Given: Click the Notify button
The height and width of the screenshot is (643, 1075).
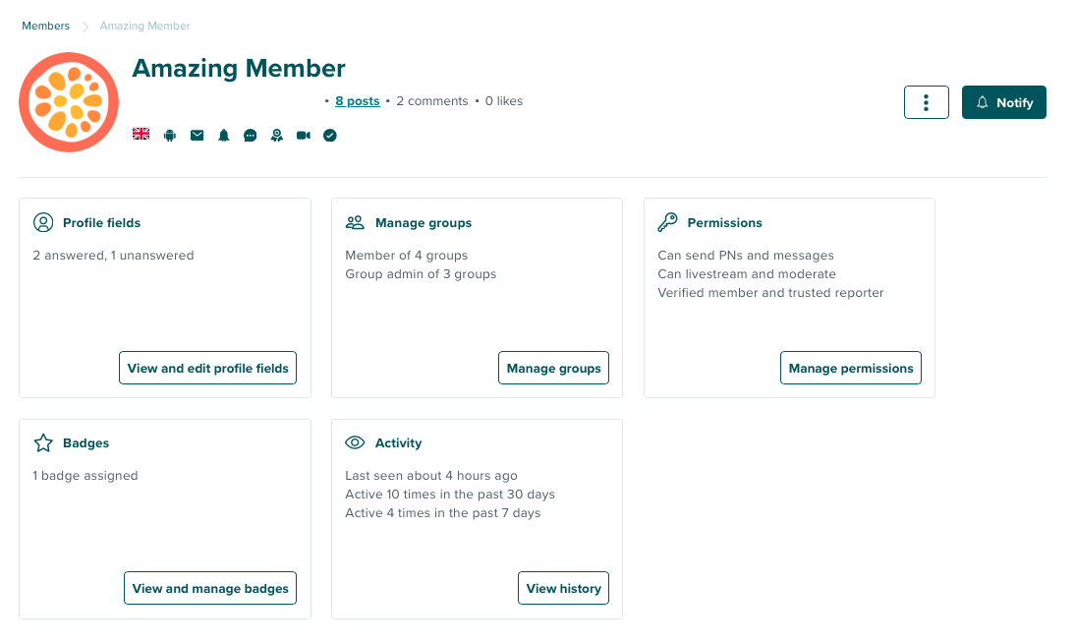Looking at the screenshot, I should pyautogui.click(x=1003, y=101).
